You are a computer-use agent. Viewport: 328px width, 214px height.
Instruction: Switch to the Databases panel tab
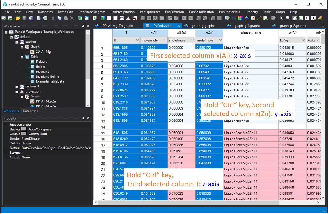pyautogui.click(x=30, y=111)
